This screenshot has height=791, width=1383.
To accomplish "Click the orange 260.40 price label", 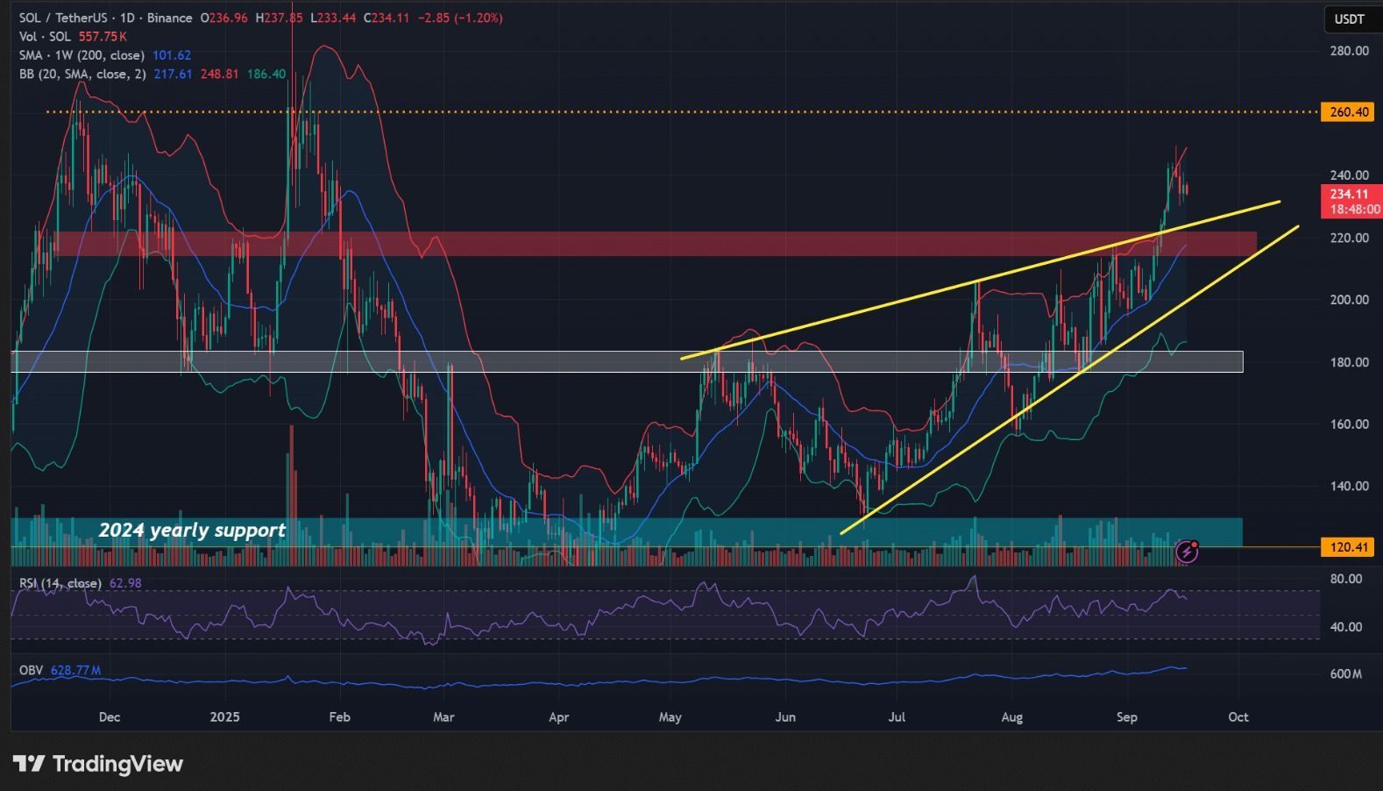I will tap(1348, 112).
